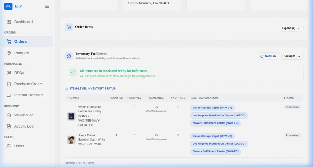Click the Order Items heading
Image resolution: width=313 pixels, height=167 pixels.
click(84, 27)
